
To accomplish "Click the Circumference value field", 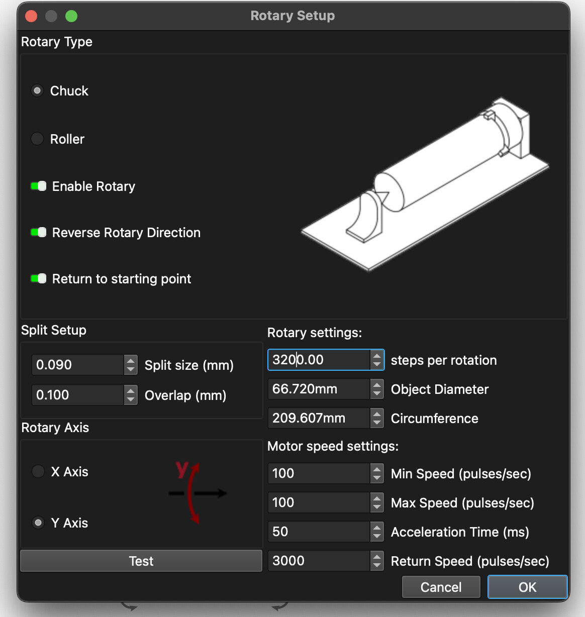I will tap(319, 418).
